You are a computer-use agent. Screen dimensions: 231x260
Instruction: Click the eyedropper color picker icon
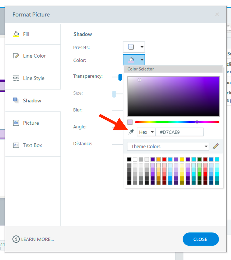(131, 132)
